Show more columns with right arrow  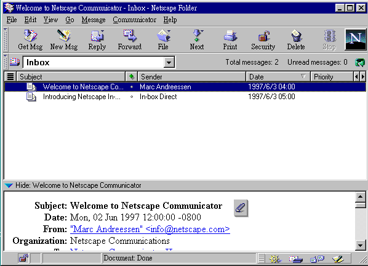[x=363, y=76]
